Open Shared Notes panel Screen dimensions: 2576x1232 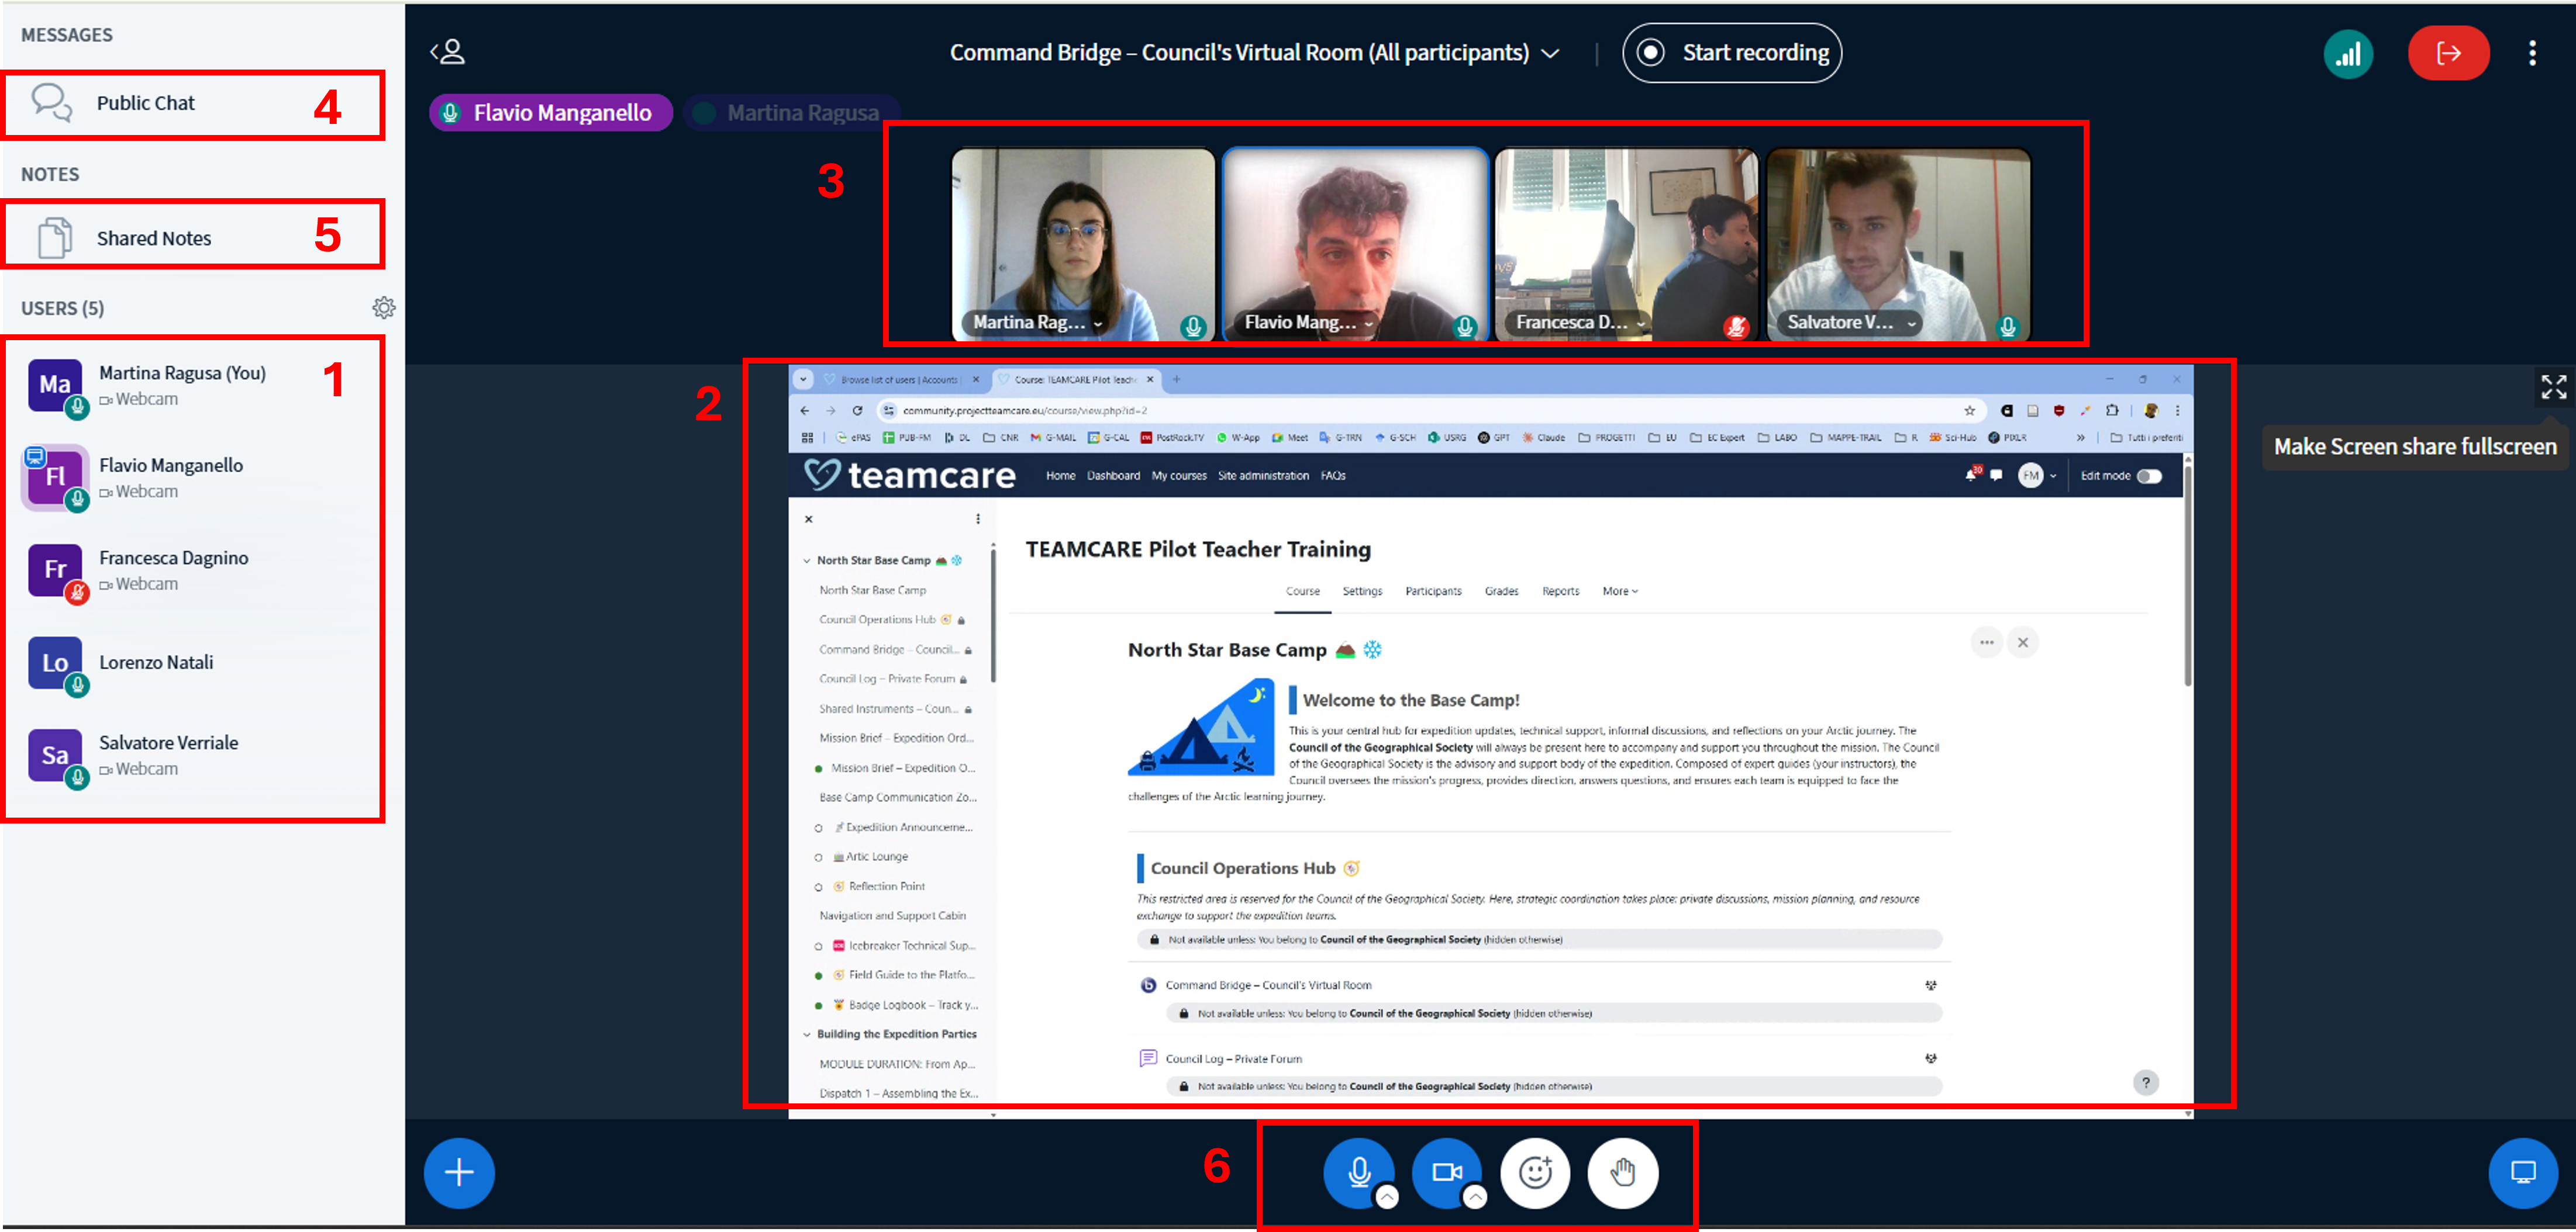[x=153, y=238]
